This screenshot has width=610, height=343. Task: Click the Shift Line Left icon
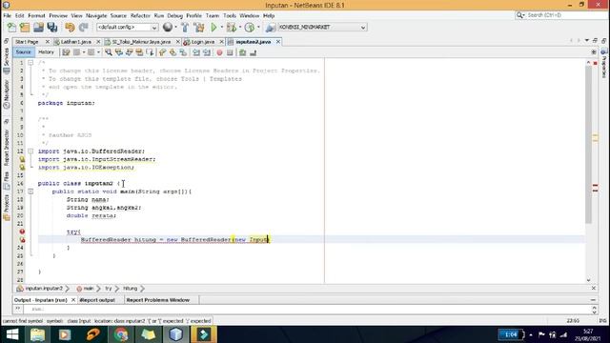pyautogui.click(x=196, y=52)
